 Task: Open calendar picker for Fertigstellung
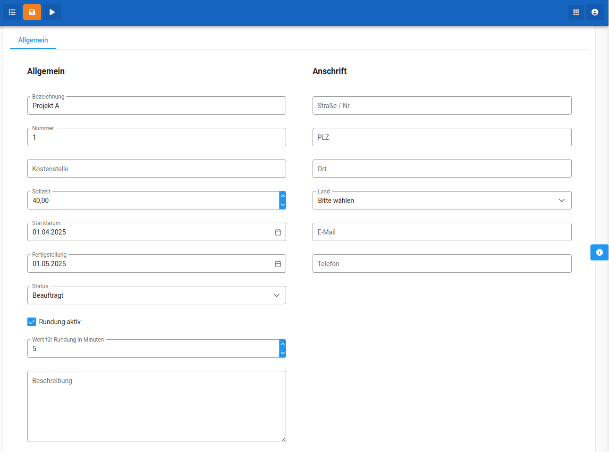tap(278, 264)
